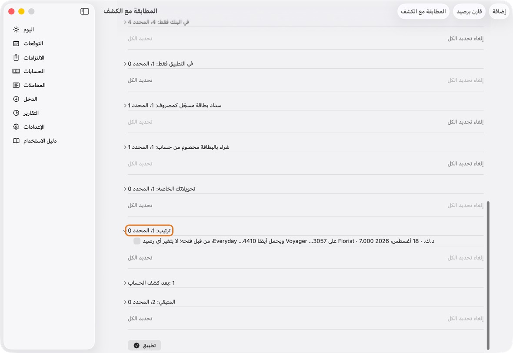Click the sun icon beside اليوم
Image resolution: width=513 pixels, height=353 pixels.
pyautogui.click(x=16, y=30)
